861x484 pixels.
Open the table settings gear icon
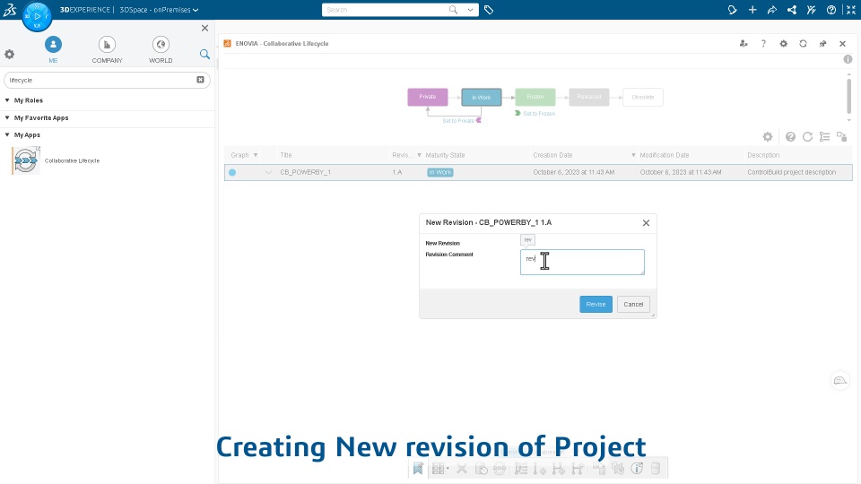click(x=768, y=136)
